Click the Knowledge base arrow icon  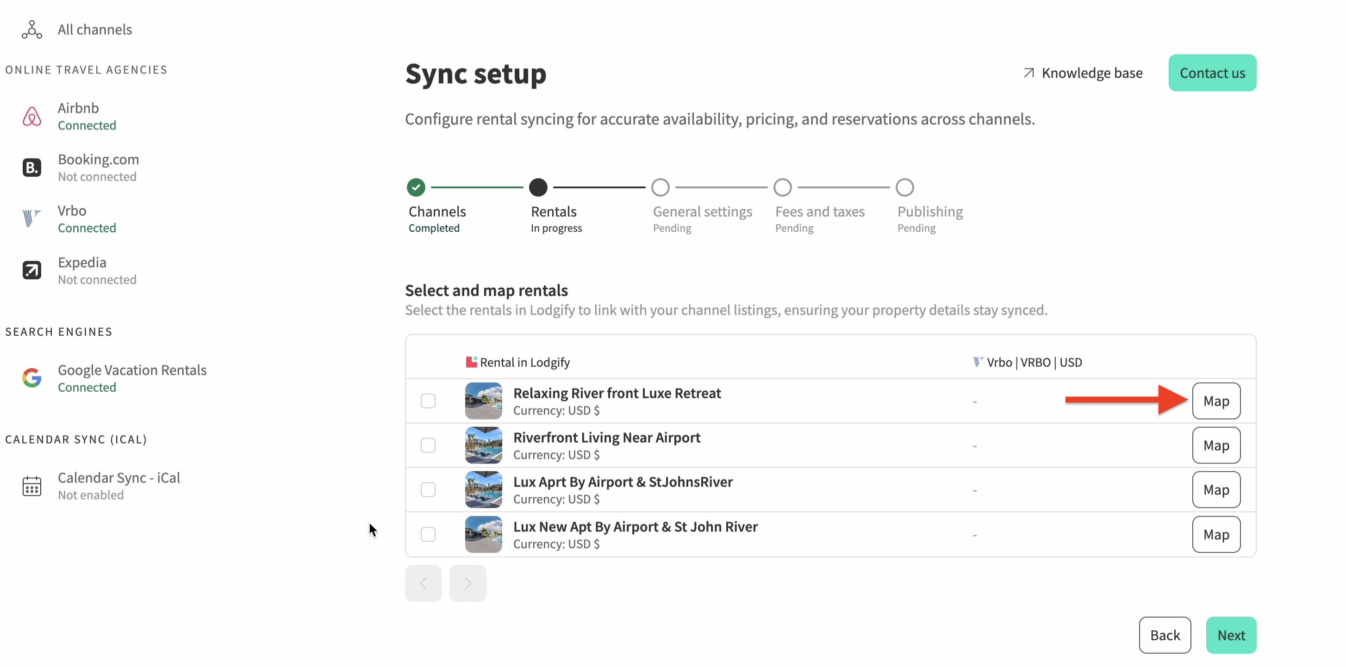point(1028,73)
